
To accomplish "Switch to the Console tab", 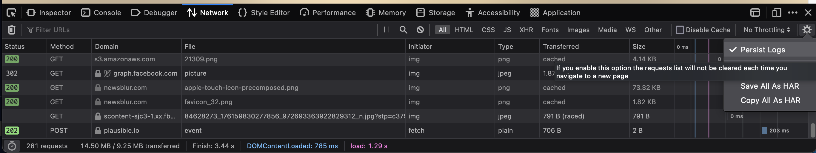I will [101, 13].
